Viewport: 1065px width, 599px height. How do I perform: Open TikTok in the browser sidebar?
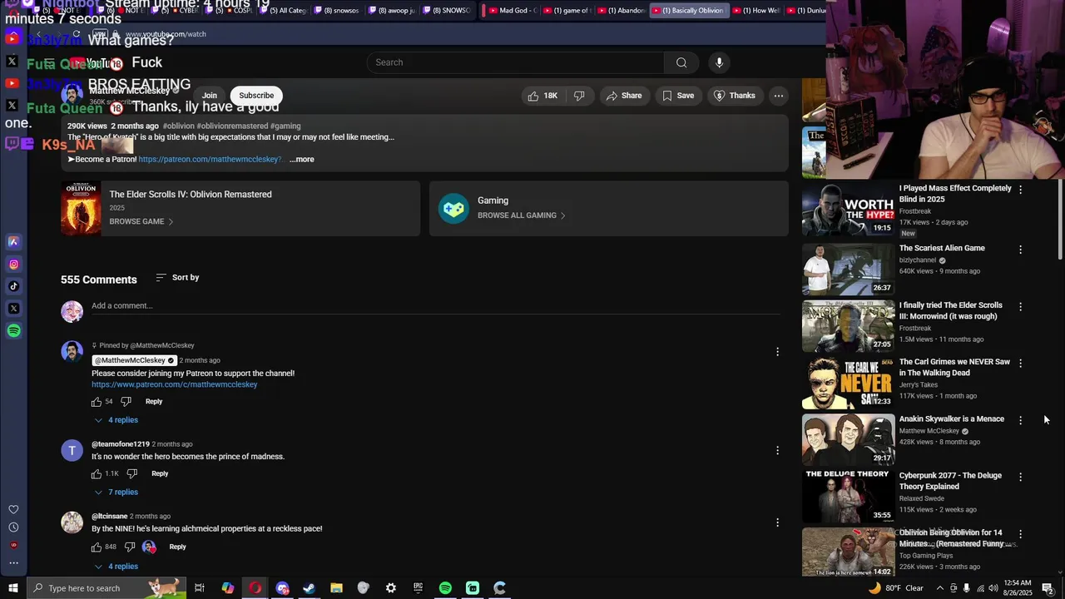point(13,286)
